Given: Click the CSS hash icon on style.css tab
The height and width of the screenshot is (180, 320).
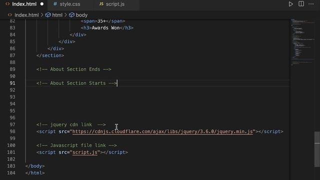Looking at the screenshot, I should click(55, 4).
